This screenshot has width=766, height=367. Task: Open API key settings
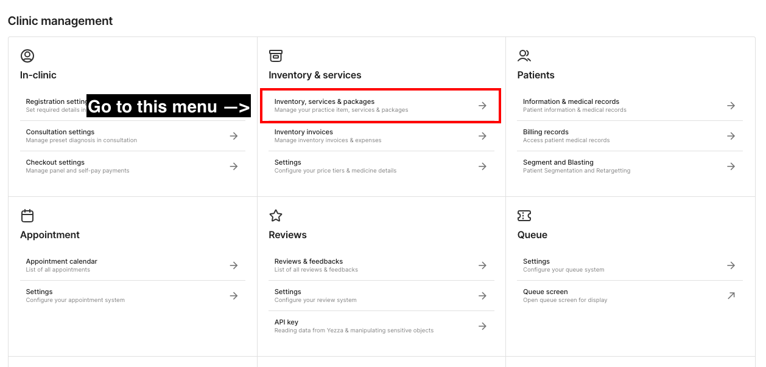pos(381,326)
